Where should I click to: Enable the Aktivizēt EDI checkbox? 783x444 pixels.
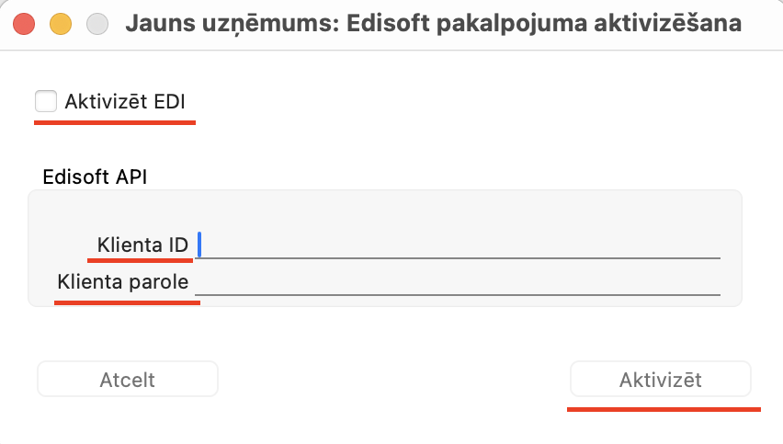[x=46, y=101]
